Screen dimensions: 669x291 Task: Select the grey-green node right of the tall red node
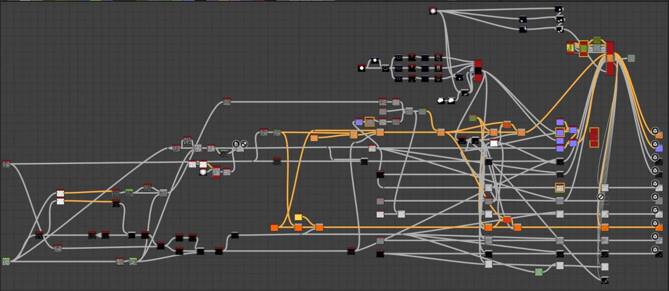click(631, 58)
